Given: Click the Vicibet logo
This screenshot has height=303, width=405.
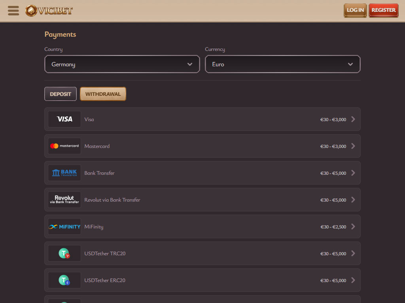Looking at the screenshot, I should [49, 11].
